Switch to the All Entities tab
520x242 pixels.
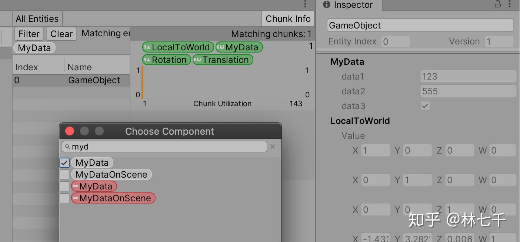pyautogui.click(x=37, y=19)
